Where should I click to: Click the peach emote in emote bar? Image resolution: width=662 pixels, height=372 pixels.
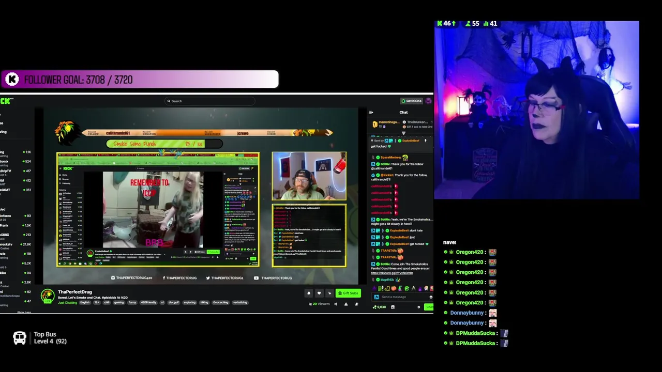pyautogui.click(x=394, y=288)
